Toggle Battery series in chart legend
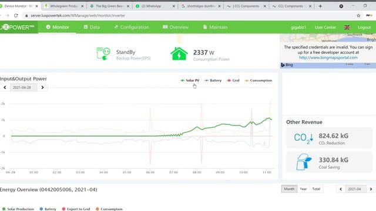Screen dimensions: 376x211 pos(213,80)
